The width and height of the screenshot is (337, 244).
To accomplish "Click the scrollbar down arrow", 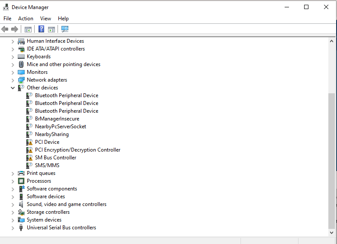I will (x=331, y=232).
